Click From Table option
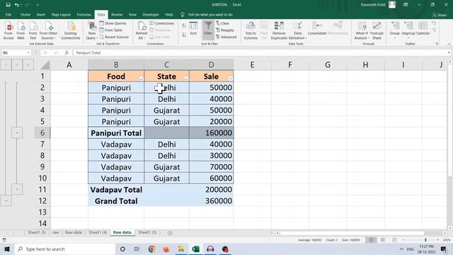Viewport: 453px width, 255px height. (111, 30)
